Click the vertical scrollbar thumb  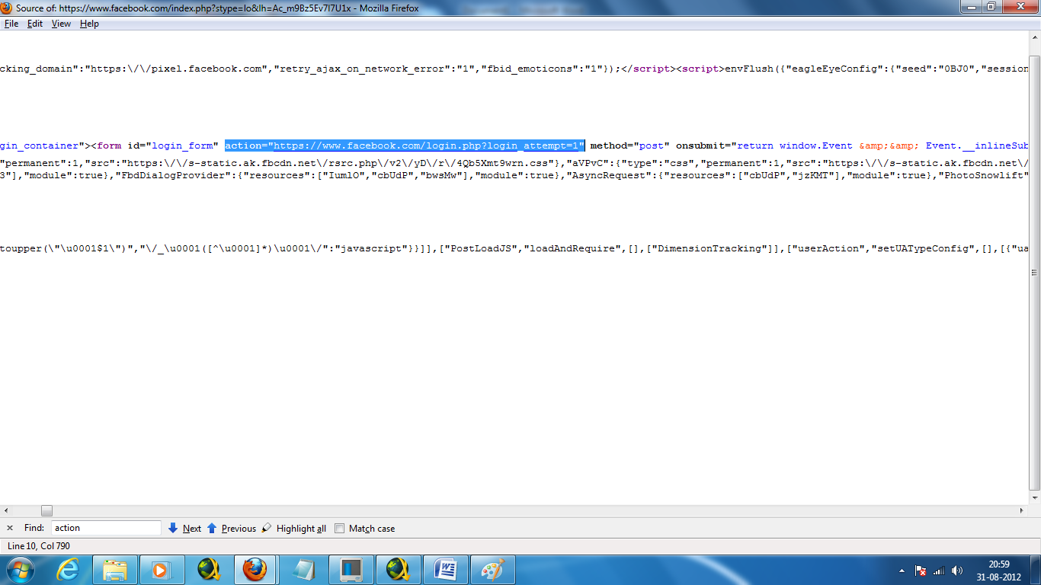1034,272
